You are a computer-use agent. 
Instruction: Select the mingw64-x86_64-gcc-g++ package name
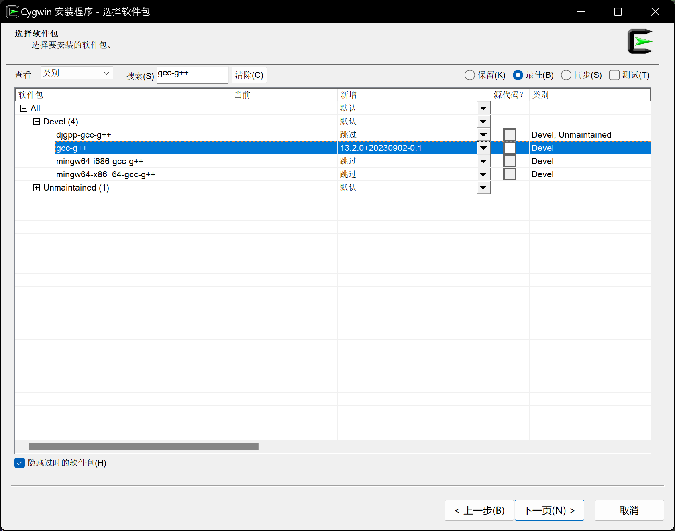[106, 174]
